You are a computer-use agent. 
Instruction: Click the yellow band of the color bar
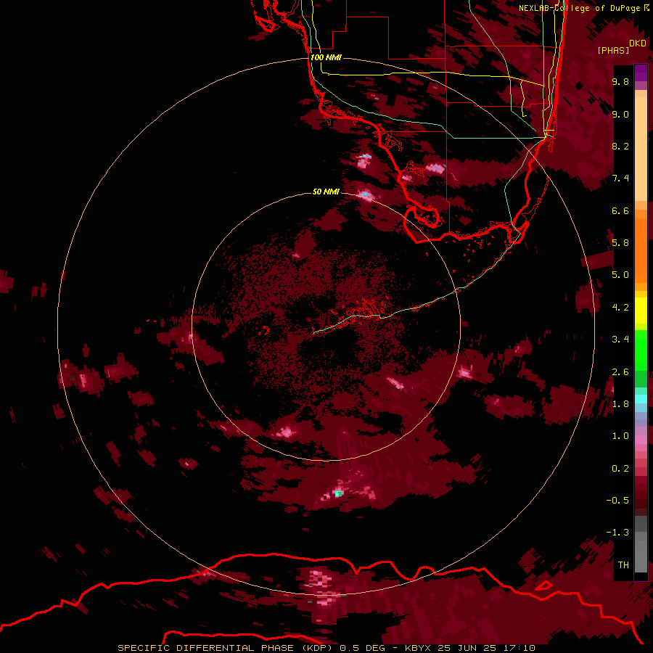tap(641, 311)
